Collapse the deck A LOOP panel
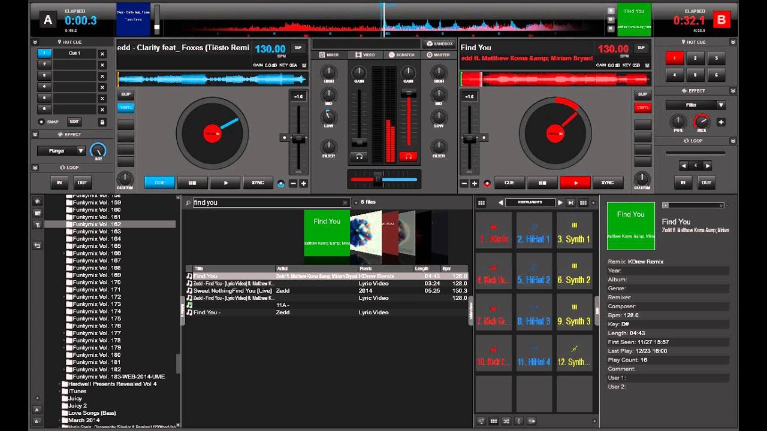The height and width of the screenshot is (431, 767). click(x=35, y=168)
